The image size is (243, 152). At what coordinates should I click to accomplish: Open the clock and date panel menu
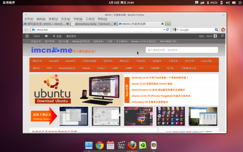121,3
